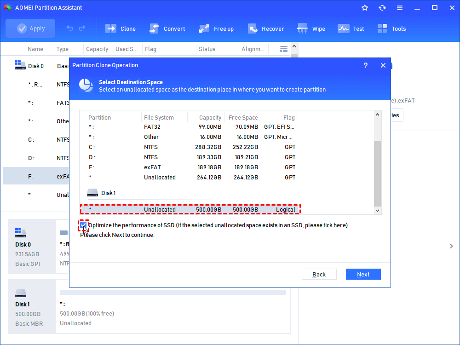Toggle the Optimize performance of SSD checkbox

[83, 225]
